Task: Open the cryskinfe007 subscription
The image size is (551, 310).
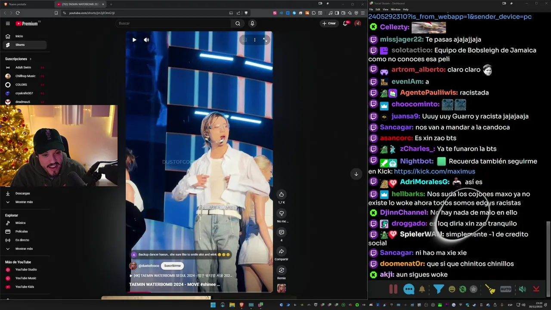Action: click(24, 93)
